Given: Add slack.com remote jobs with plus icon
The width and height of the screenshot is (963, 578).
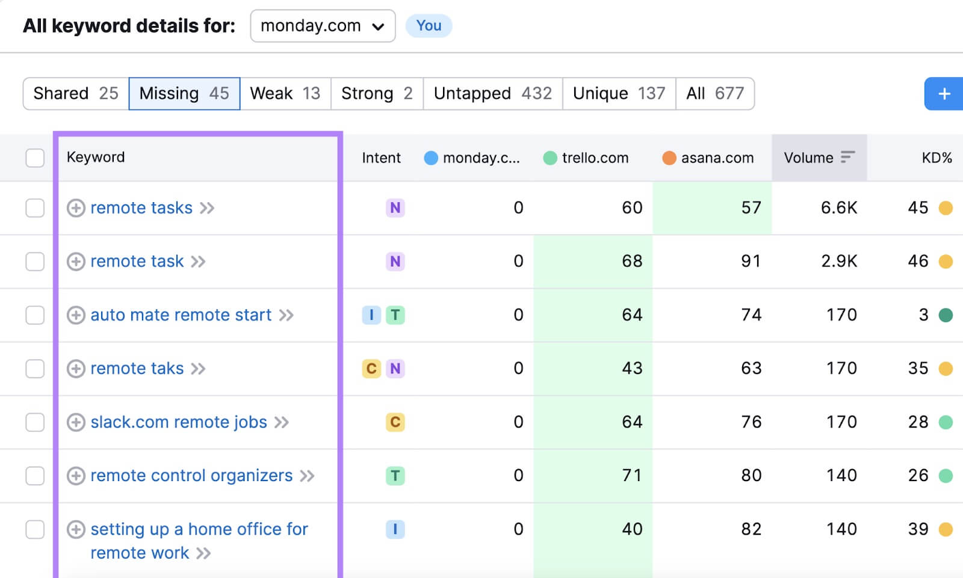Looking at the screenshot, I should pyautogui.click(x=76, y=422).
